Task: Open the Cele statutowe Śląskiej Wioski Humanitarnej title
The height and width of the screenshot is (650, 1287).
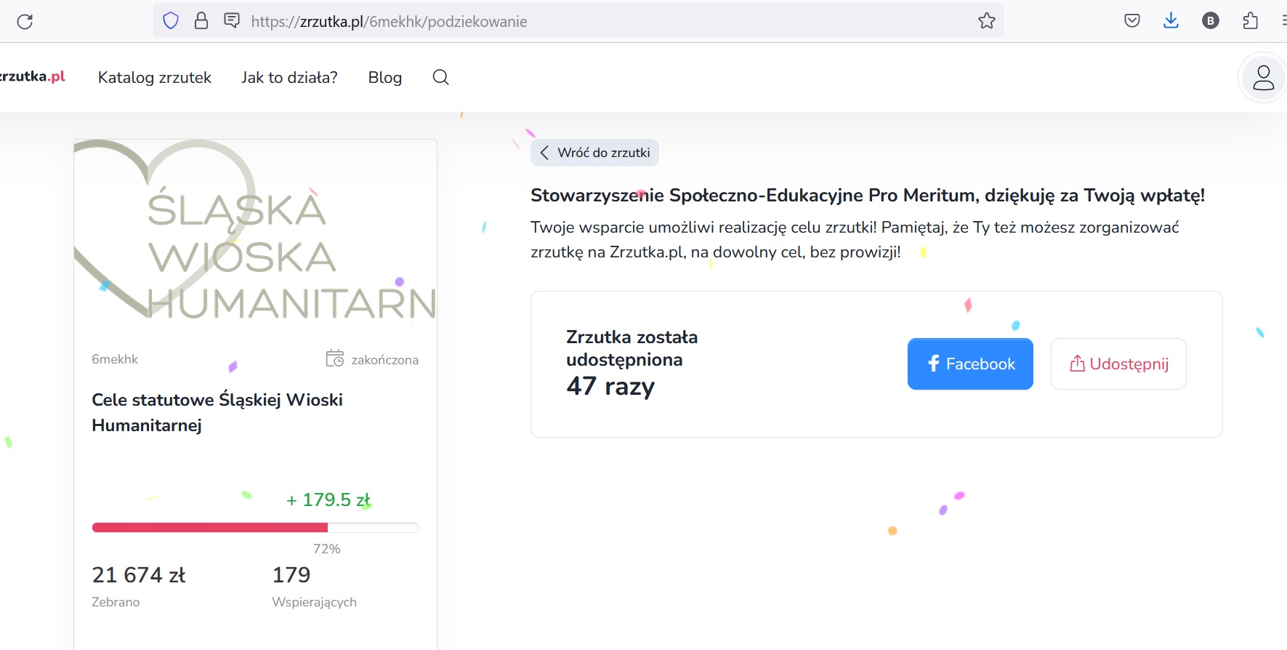Action: pos(217,412)
